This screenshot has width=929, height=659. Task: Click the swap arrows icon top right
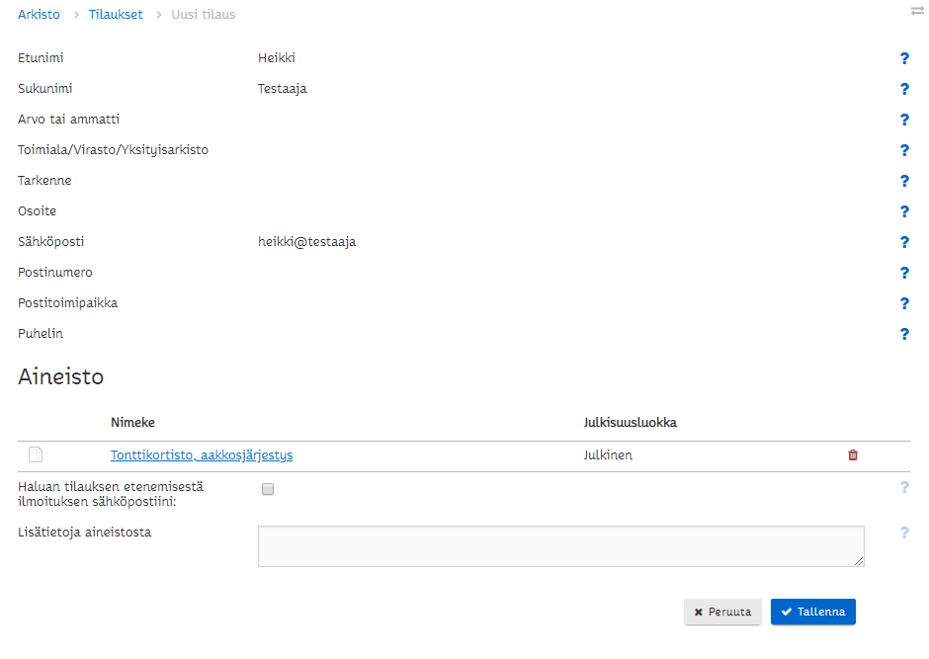click(x=916, y=11)
